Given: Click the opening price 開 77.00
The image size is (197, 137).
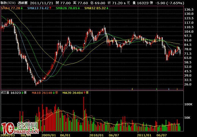Looking at the screenshot, I should coord(63,3).
